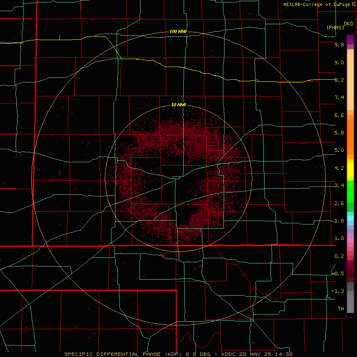The image size is (357, 357).
Task: Pick the cyan color bar segment
Action: 350,218
